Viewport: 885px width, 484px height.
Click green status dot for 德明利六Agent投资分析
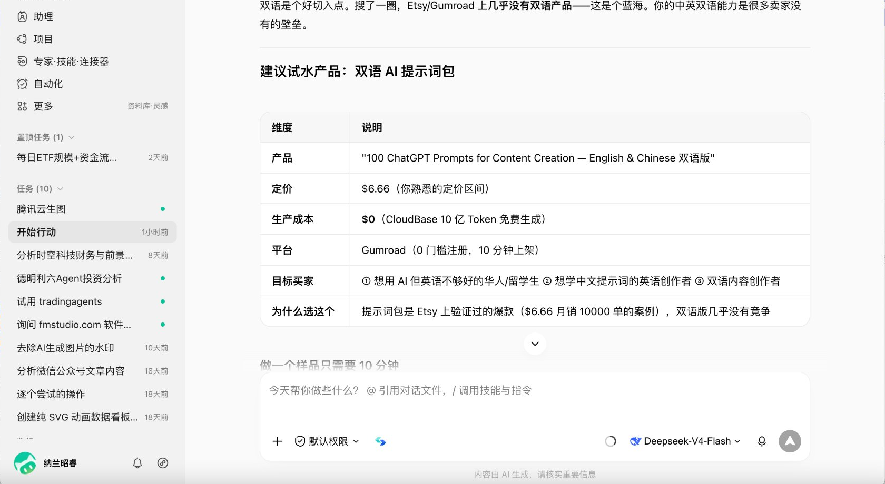pos(163,278)
